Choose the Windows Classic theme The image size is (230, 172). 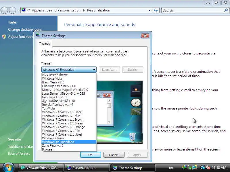(x=69, y=138)
